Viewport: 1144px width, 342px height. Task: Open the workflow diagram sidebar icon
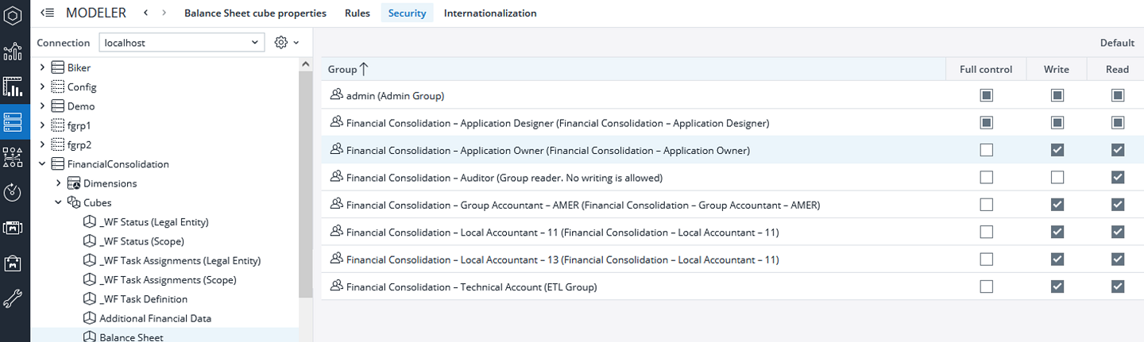(13, 157)
